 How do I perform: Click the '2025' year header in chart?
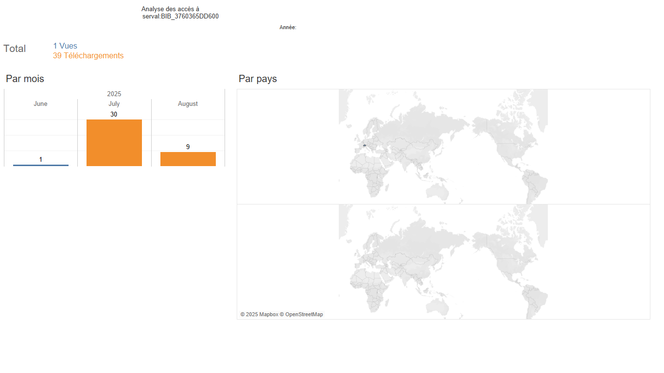[114, 94]
